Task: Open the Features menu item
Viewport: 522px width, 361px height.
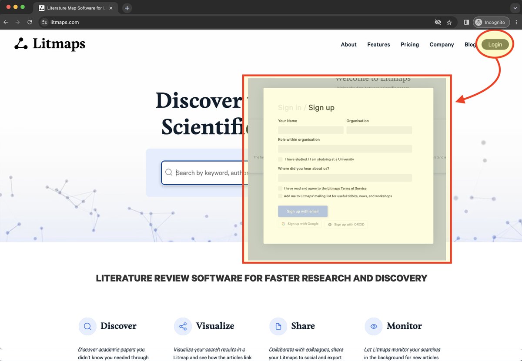Action: point(378,44)
